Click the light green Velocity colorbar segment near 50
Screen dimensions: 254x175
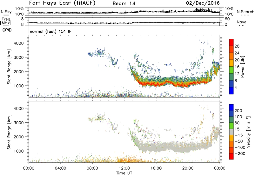coord(231,126)
